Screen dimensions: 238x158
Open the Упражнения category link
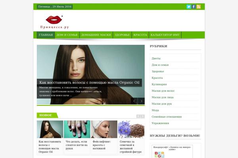[160, 123]
